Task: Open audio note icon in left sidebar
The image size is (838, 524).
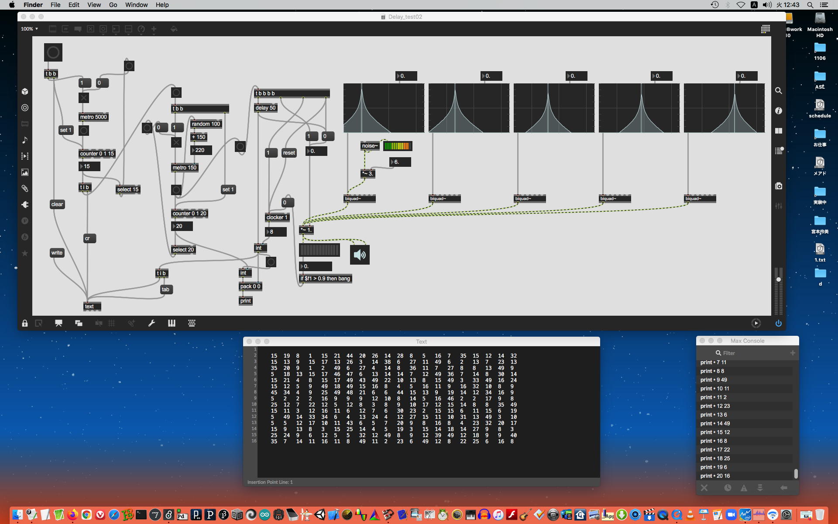Action: [25, 140]
